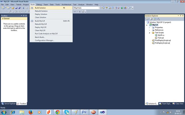Click the green arrow icon in top-right toolbar

122,8
